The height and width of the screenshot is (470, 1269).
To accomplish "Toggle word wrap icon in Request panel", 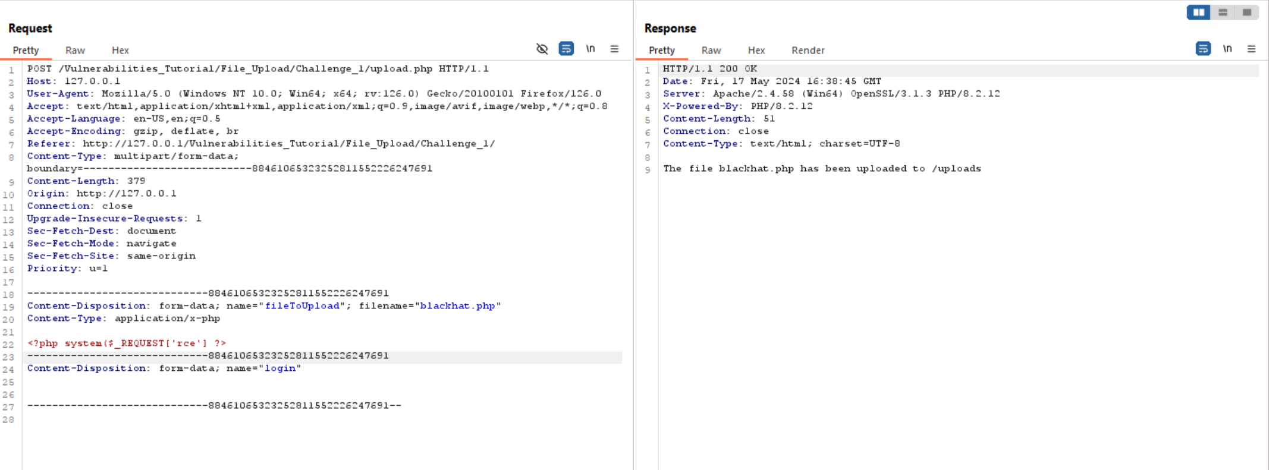I will coord(566,49).
